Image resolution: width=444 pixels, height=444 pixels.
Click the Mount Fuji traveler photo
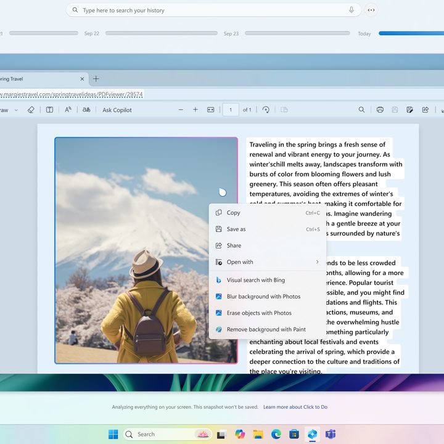146,250
